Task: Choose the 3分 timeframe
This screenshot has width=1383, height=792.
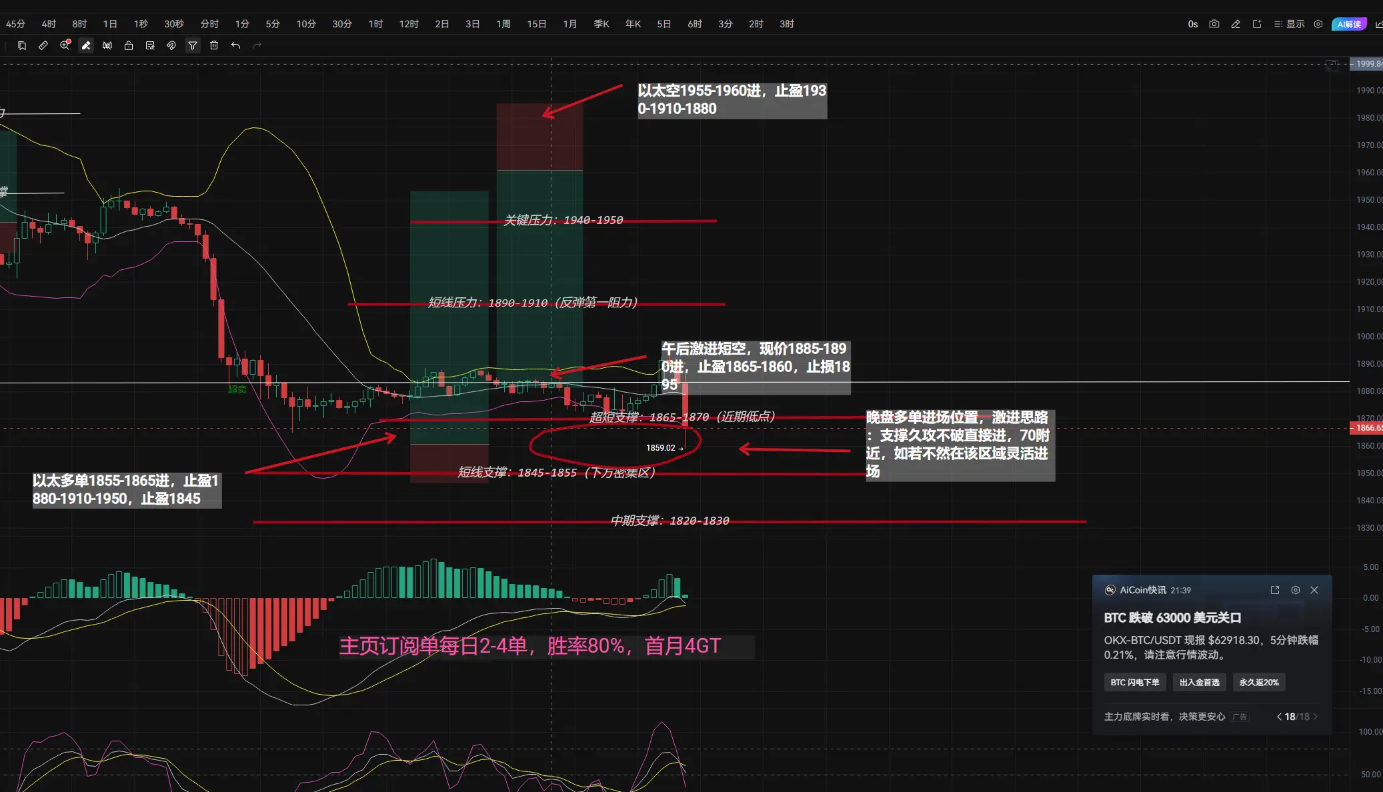Action: [726, 24]
